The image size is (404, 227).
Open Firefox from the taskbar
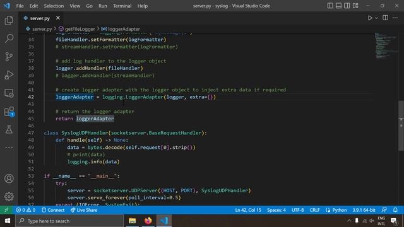148,221
